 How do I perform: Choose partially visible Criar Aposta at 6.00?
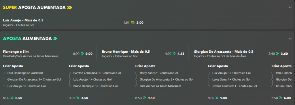[x=287, y=98]
